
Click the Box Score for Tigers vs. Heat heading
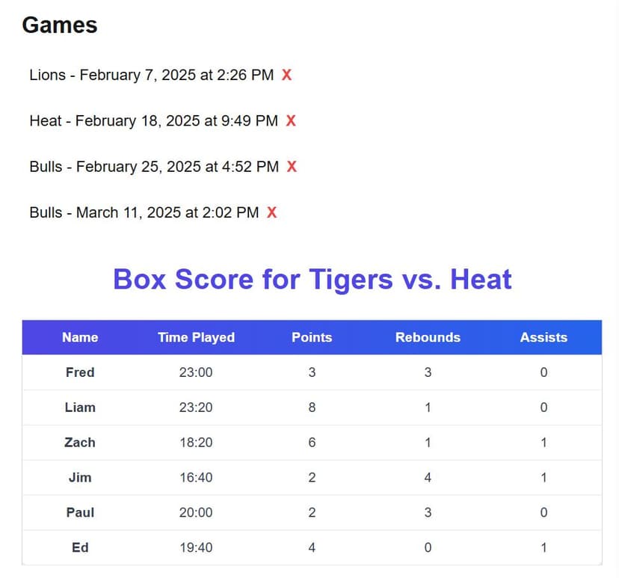(x=312, y=280)
